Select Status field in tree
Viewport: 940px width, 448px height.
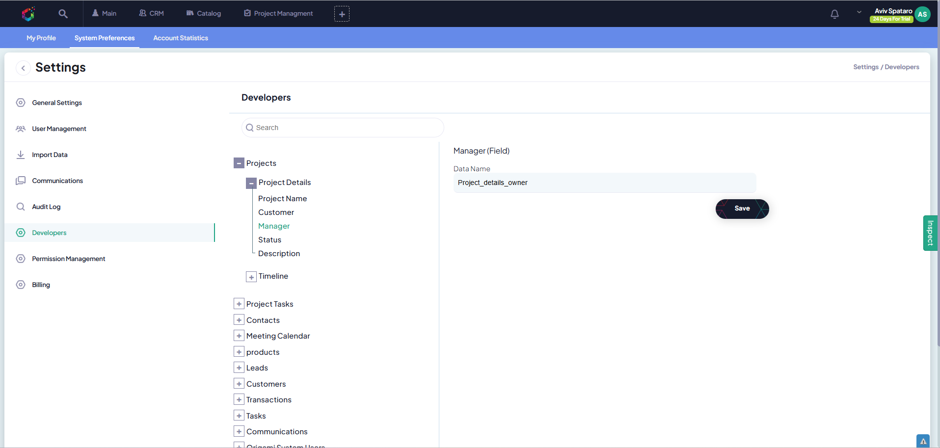click(x=269, y=240)
